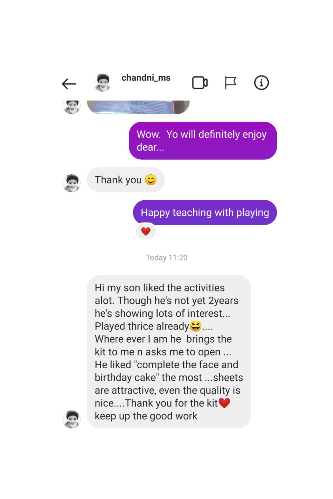
Task: Open the chandni_ms username link
Action: point(146,78)
